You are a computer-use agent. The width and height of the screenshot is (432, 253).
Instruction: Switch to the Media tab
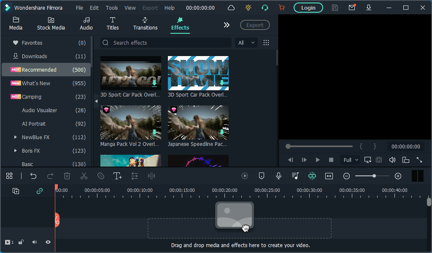(x=16, y=24)
